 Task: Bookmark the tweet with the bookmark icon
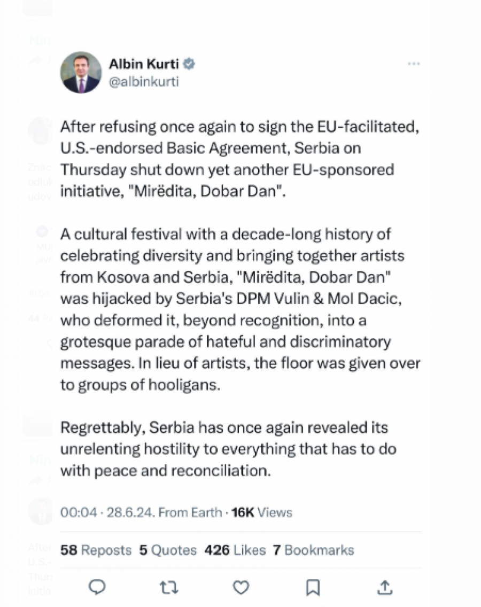pyautogui.click(x=313, y=587)
